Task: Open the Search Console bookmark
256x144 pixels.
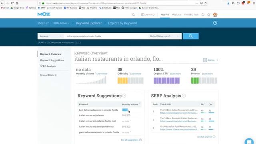Action: 54,8
